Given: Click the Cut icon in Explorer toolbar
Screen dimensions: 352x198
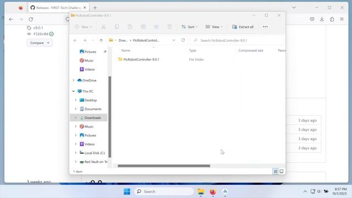Looking at the screenshot, I should click(103, 27).
